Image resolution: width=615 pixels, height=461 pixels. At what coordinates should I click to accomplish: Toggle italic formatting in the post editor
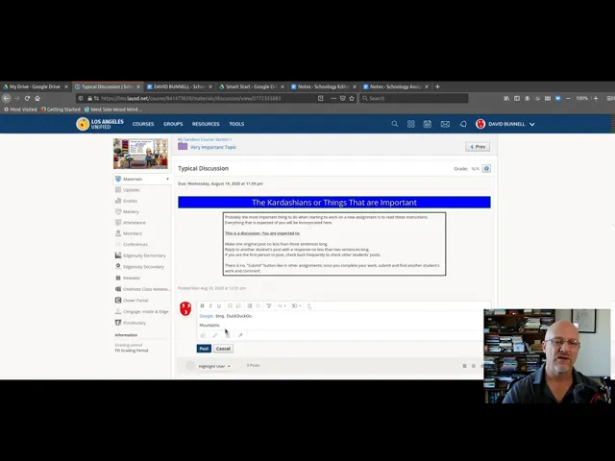(x=210, y=305)
